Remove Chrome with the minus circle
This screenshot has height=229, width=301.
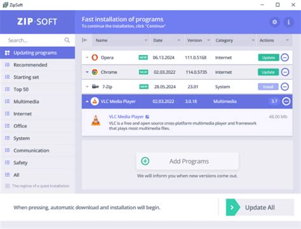pos(285,72)
